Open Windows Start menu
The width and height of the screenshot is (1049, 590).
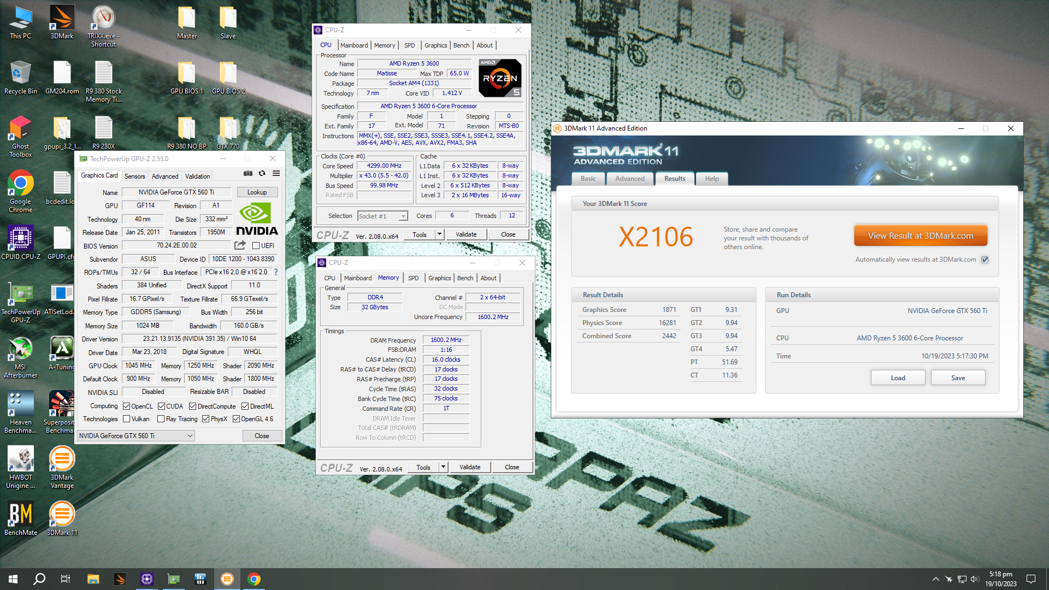click(x=13, y=579)
